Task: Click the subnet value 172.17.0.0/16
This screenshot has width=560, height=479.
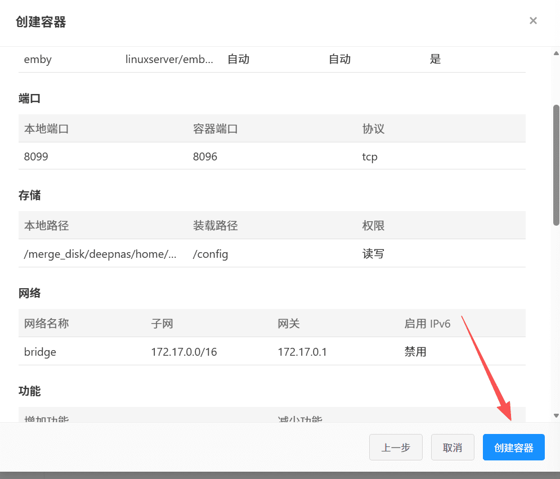Action: pyautogui.click(x=184, y=352)
